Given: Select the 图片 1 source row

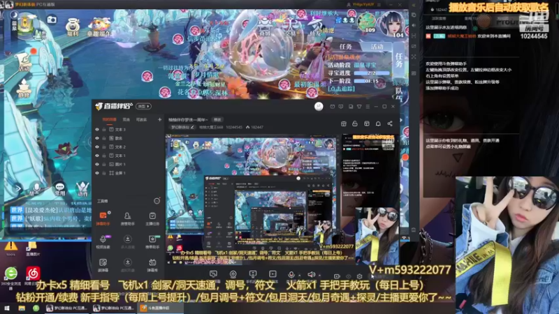Looking at the screenshot, I should click(129, 164).
